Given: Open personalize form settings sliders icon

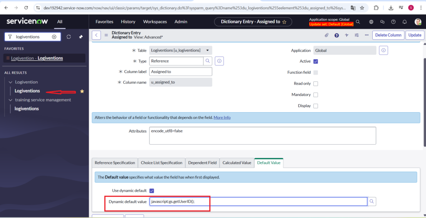Looking at the screenshot, I should click(357, 35).
